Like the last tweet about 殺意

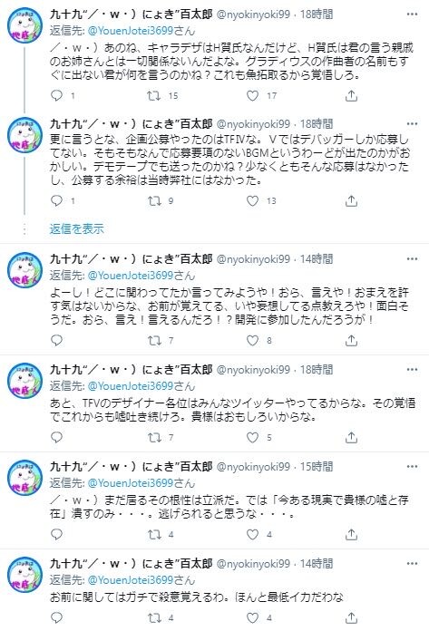(x=252, y=617)
